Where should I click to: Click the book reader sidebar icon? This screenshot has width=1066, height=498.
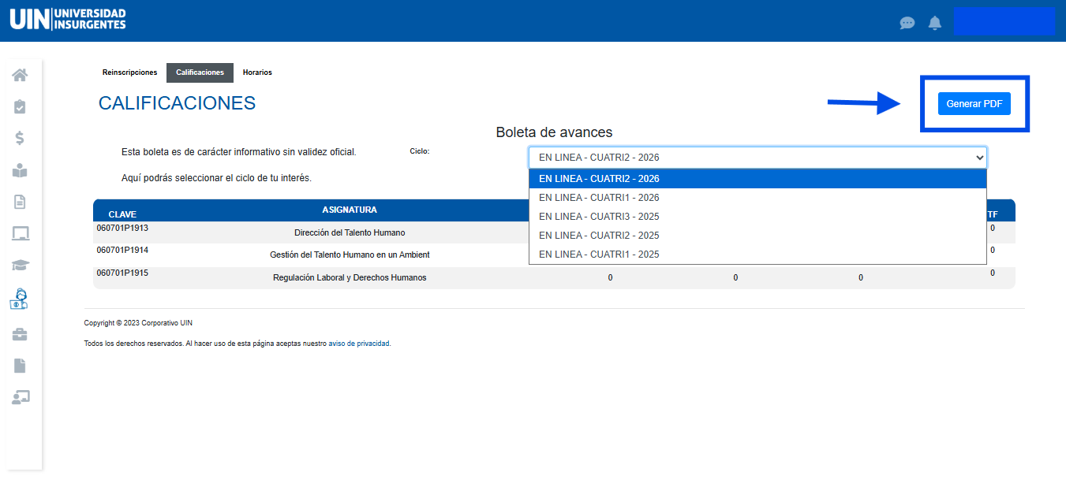pyautogui.click(x=20, y=170)
